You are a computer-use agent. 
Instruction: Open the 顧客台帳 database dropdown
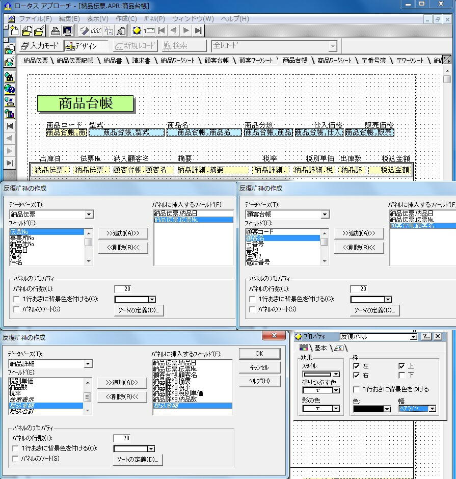[325, 215]
